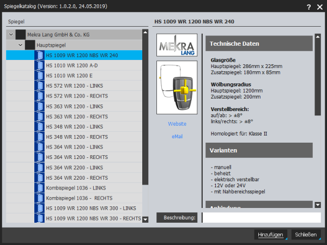Click the text '- elektrisch verstellbar'

click(x=235, y=179)
